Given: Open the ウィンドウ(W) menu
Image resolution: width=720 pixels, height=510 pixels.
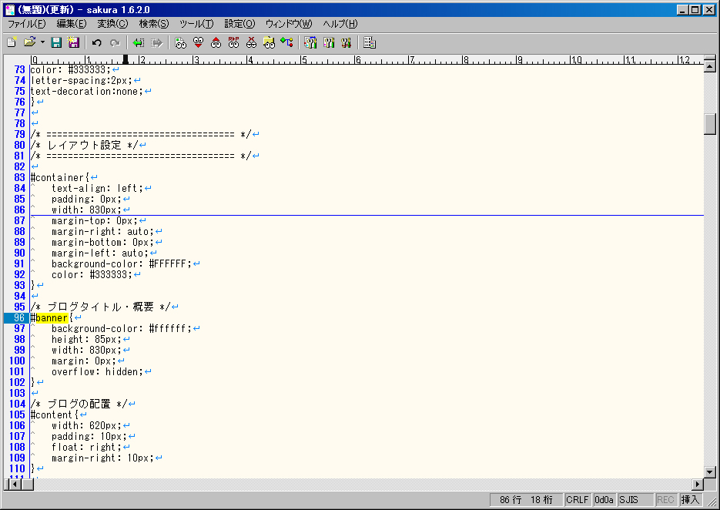Looking at the screenshot, I should pos(289,24).
